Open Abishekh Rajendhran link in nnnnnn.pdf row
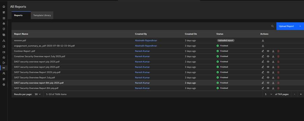Image resolution: width=304 pixels, height=121 pixels. pyautogui.click(x=146, y=41)
